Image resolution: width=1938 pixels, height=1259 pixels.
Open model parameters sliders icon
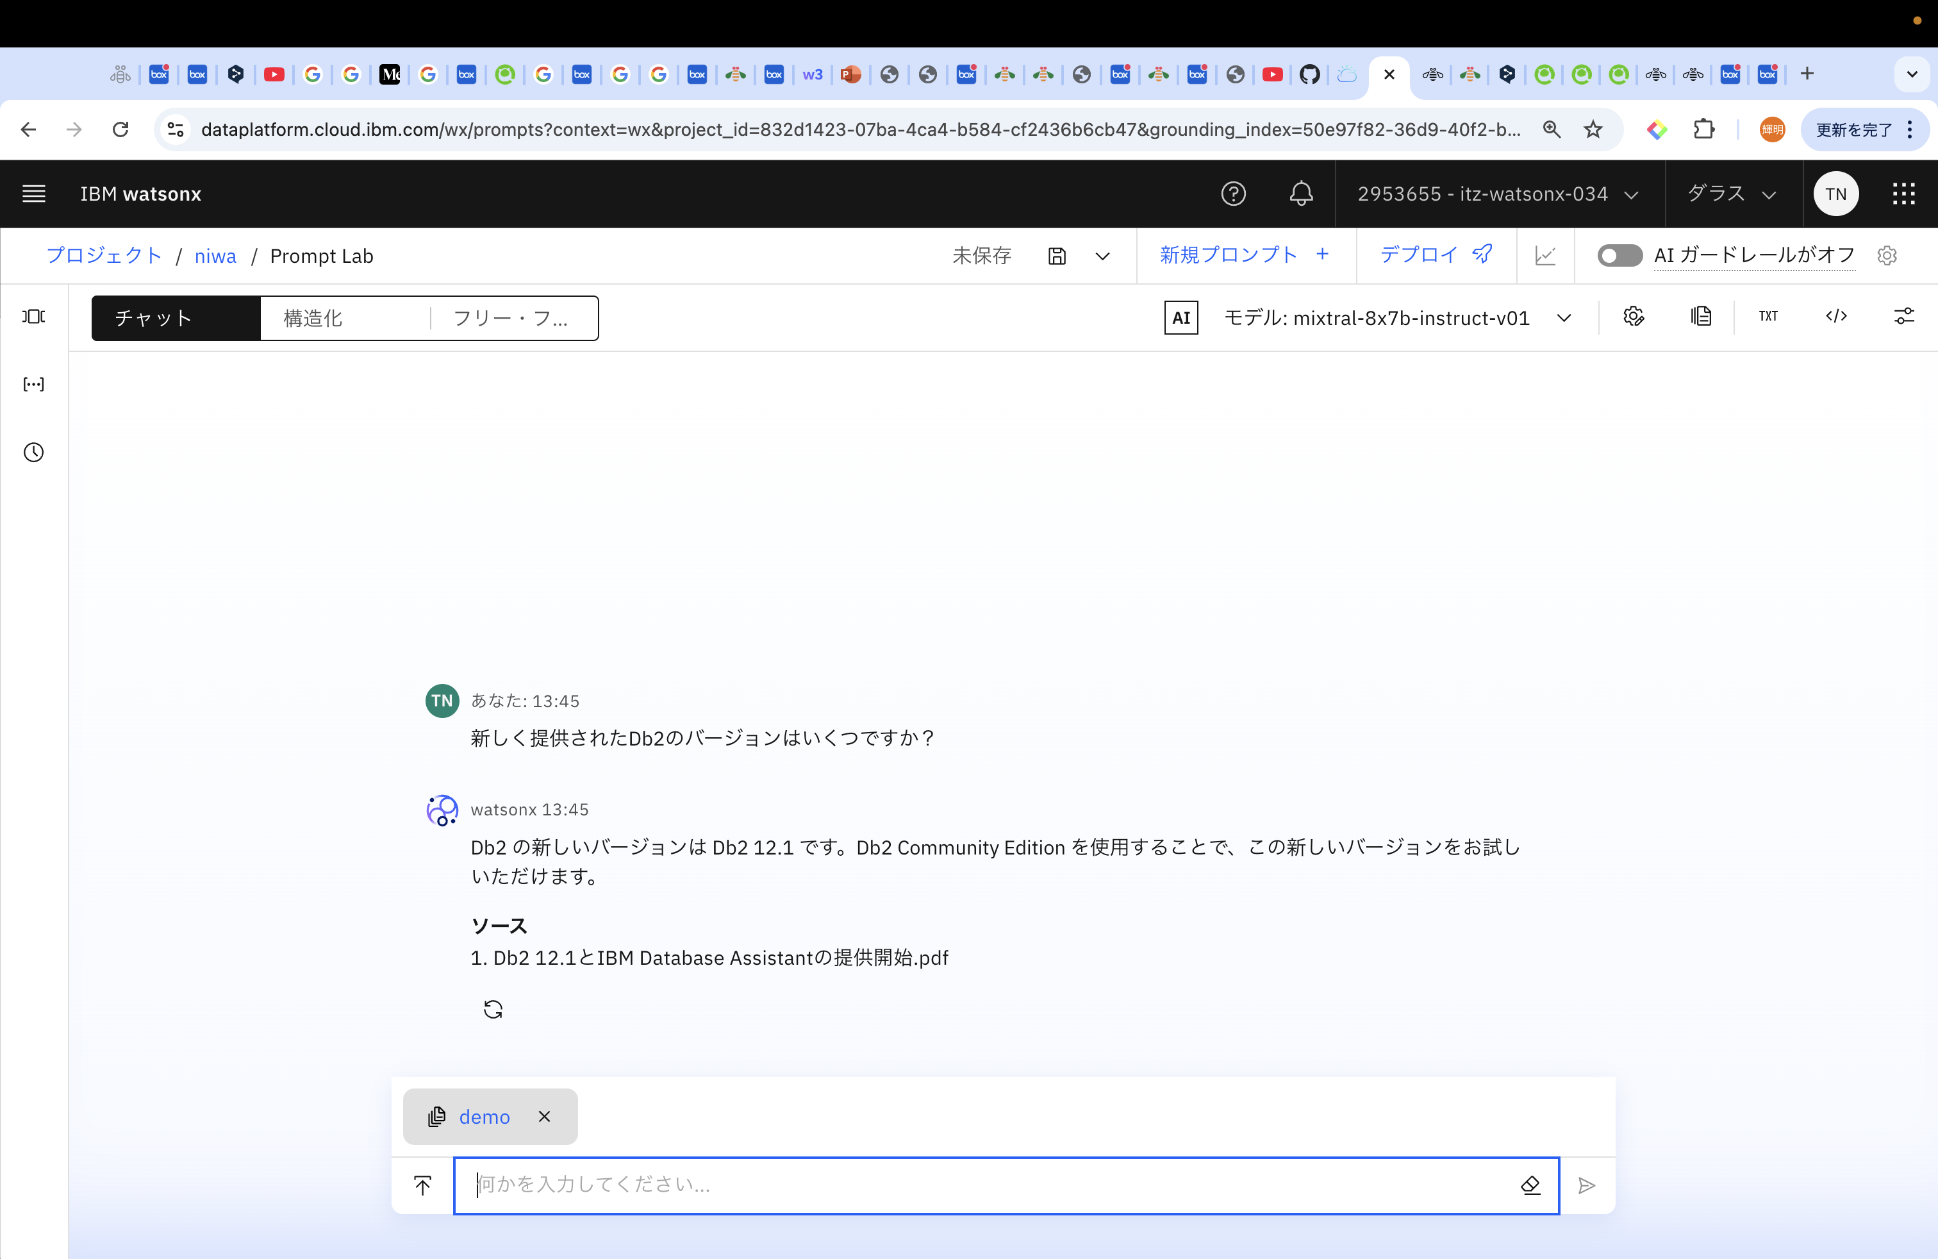1903,316
